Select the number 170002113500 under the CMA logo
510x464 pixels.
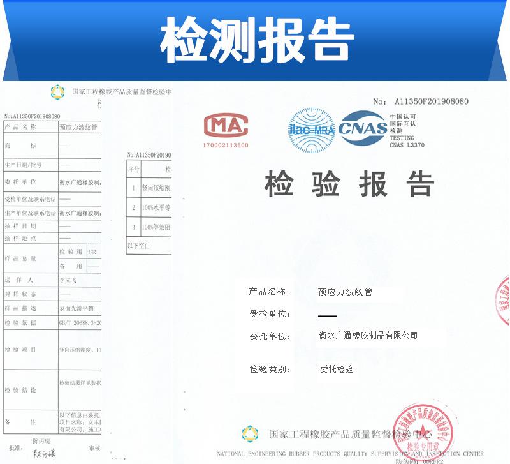[x=226, y=146]
